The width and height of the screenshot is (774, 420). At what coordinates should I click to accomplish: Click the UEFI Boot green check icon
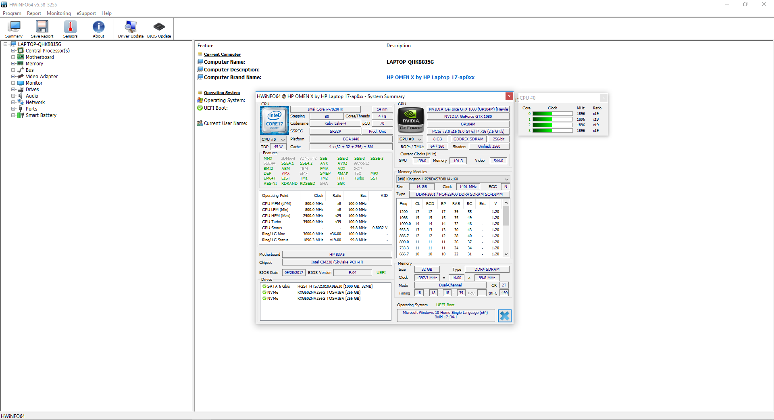(x=200, y=108)
